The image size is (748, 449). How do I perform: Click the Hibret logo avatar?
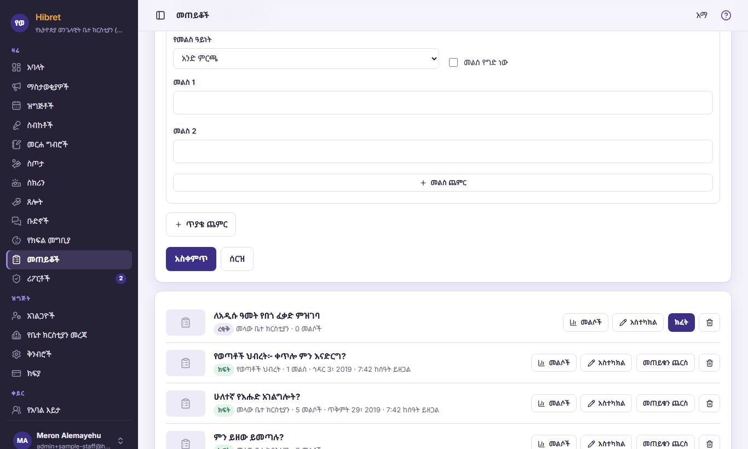click(20, 22)
